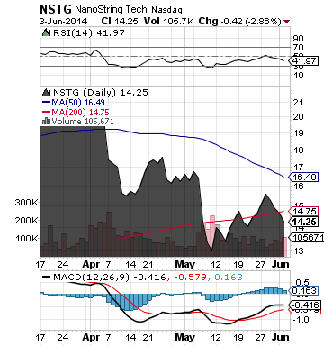Click the 16.49 MA(50) price tag
Screen dimensions: 324x346
[303, 178]
